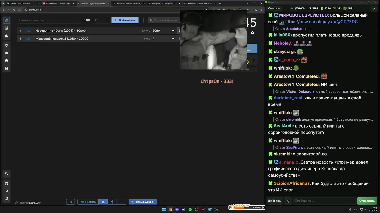Open the help question mark icon

coord(7,69)
